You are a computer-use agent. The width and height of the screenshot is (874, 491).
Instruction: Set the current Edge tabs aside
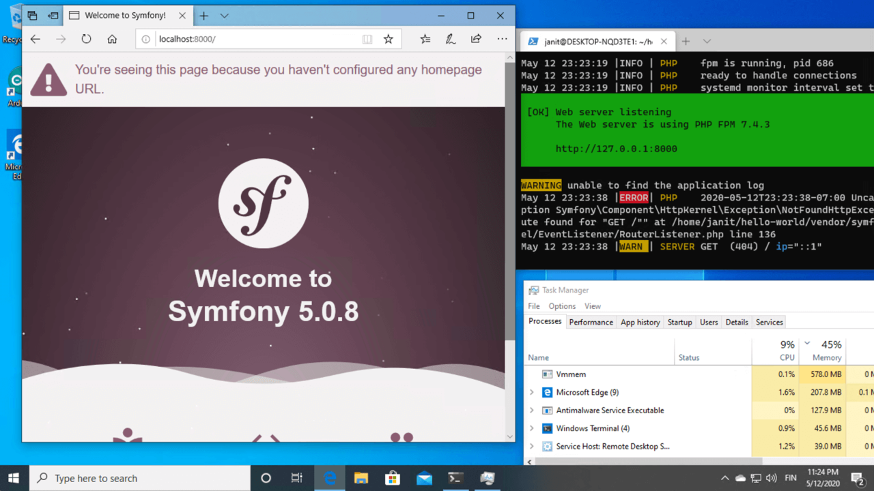point(53,16)
